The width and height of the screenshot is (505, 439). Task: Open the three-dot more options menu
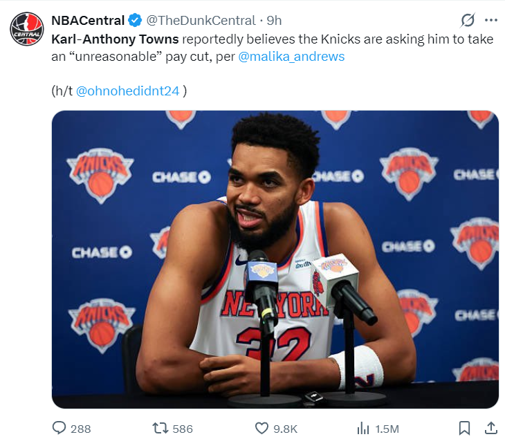(491, 20)
